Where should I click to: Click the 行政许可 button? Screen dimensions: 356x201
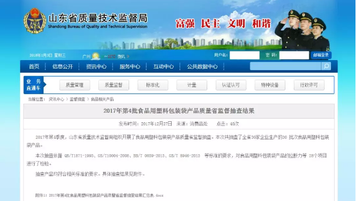click(x=309, y=85)
